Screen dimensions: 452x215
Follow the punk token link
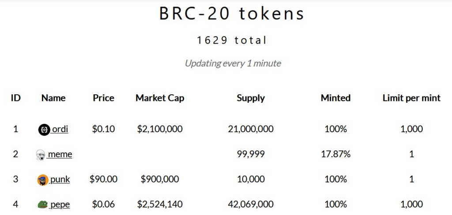coord(60,179)
